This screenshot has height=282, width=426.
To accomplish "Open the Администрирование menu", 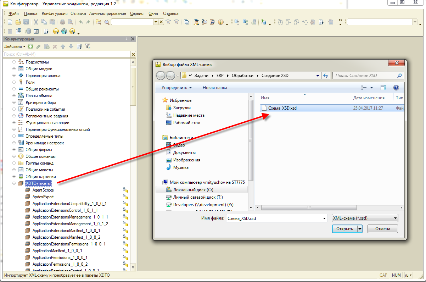I will 108,13.
